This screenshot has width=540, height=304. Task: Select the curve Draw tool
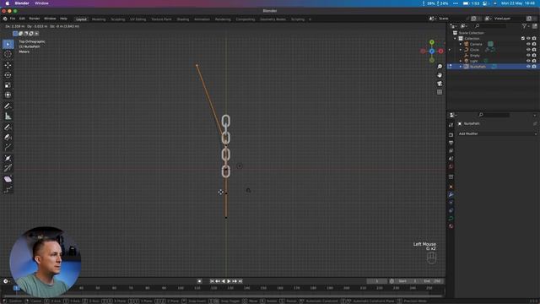(x=8, y=128)
